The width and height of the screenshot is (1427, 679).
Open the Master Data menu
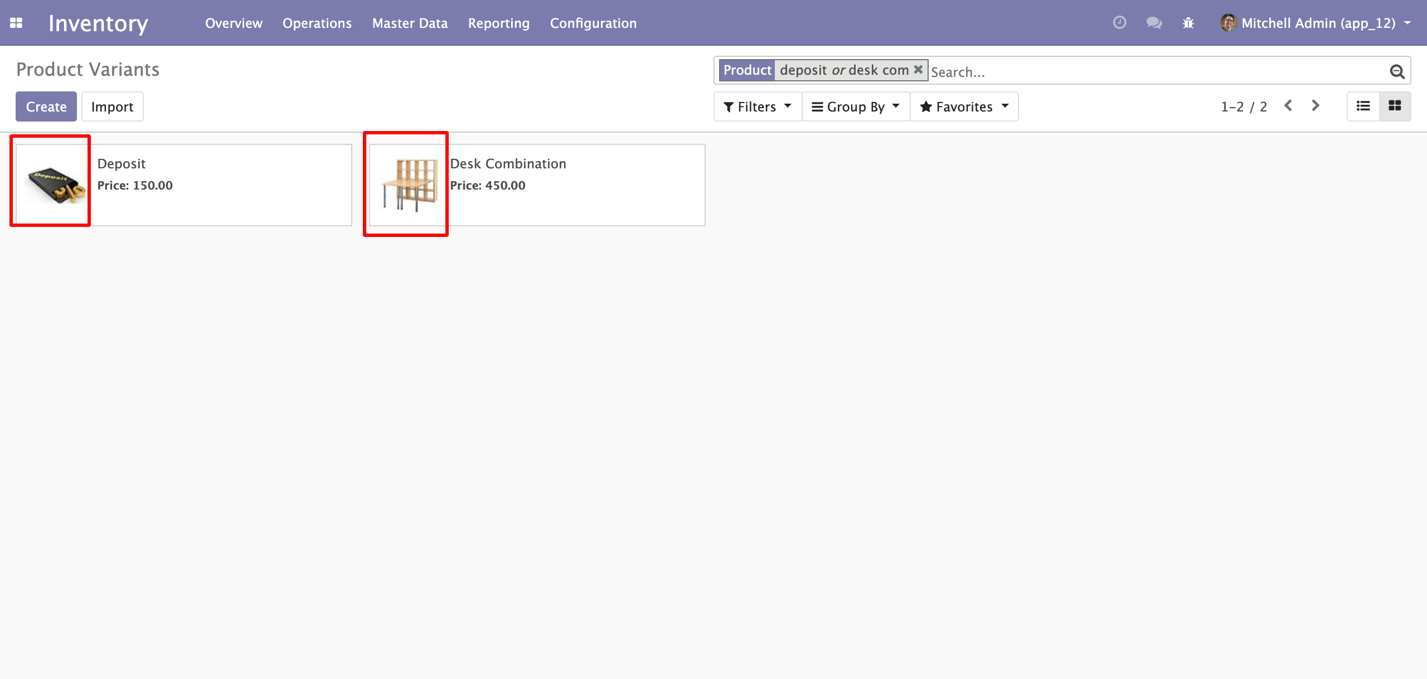coord(410,23)
